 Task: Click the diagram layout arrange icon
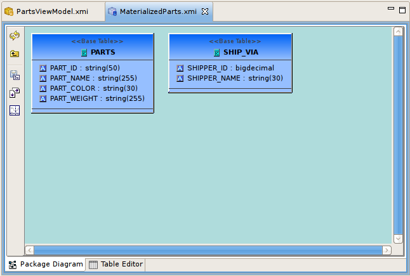click(15, 93)
